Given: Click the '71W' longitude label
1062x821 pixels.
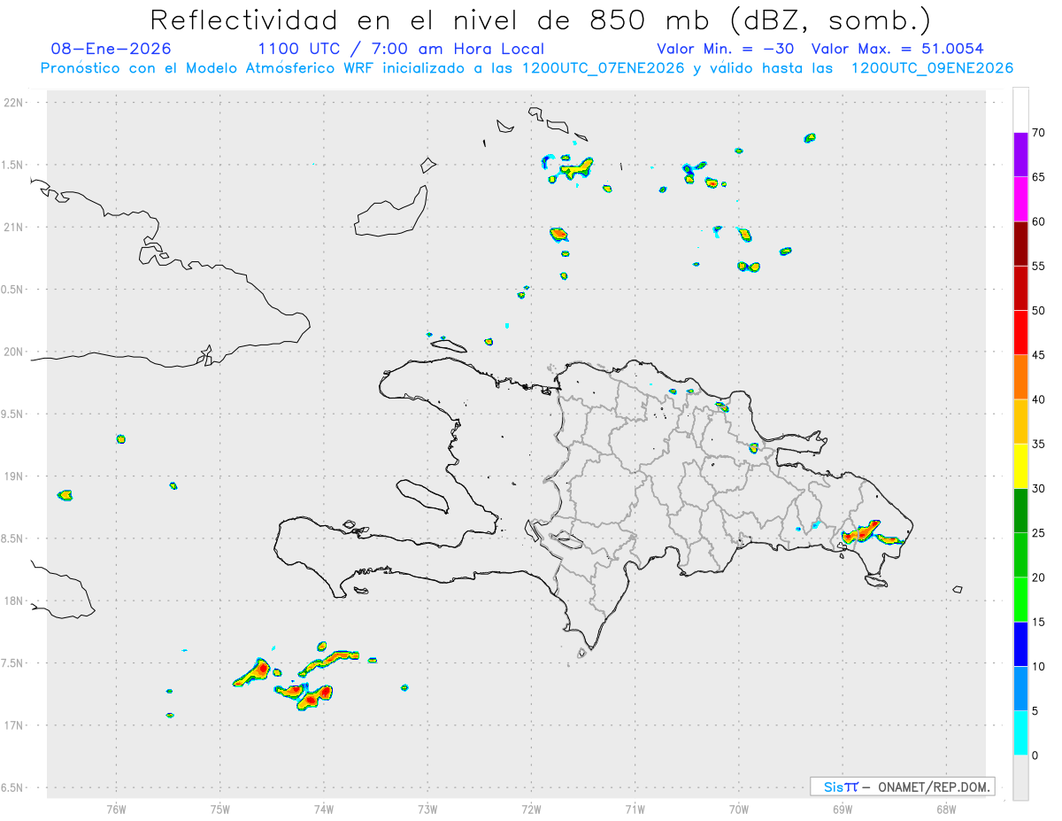Looking at the screenshot, I should click(x=635, y=809).
